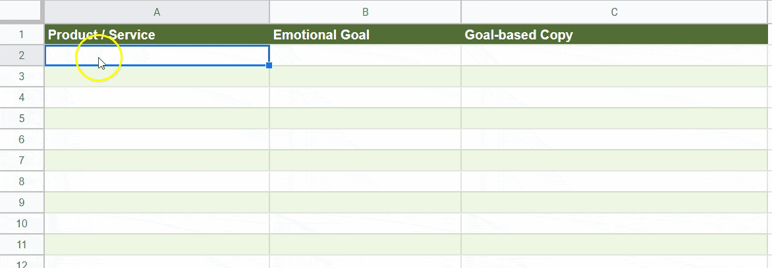Screen dimensions: 772x268
Task: Click cell A10 in Product / Service column
Action: coord(157,224)
